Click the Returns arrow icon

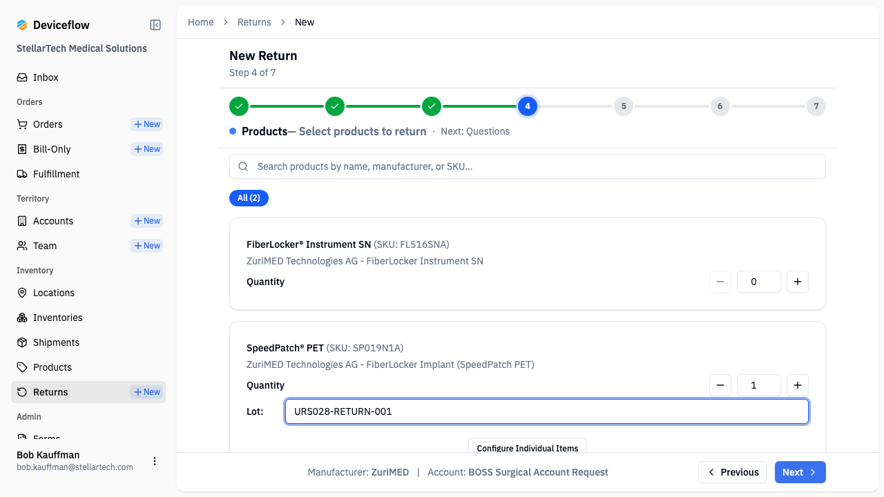click(22, 392)
